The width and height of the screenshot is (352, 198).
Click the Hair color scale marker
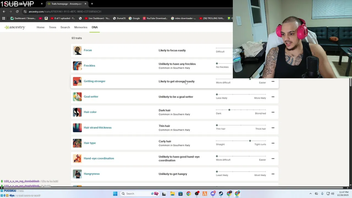click(229, 110)
